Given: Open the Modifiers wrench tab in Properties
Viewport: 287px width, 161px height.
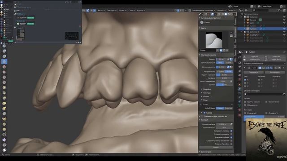Looking at the screenshot, I should click(239, 89).
